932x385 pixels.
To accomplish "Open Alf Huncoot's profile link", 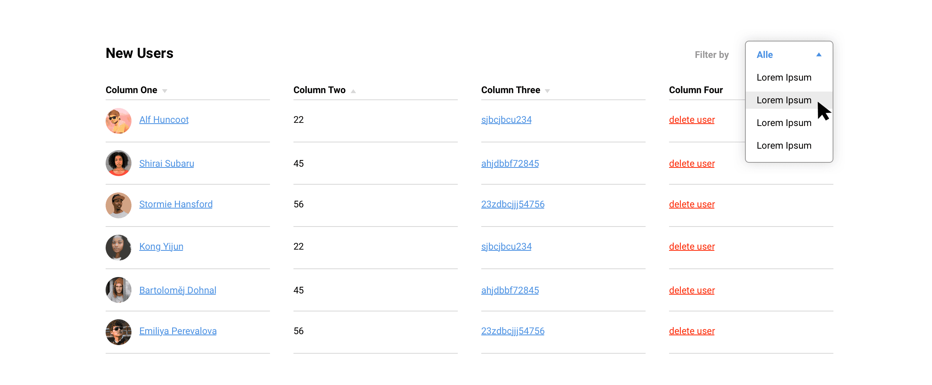I will (164, 120).
